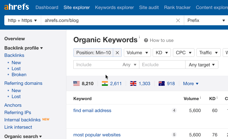Viewport: 228px width, 139px height.
Task: Open the http + https protocol dropdown
Action: point(22,21)
